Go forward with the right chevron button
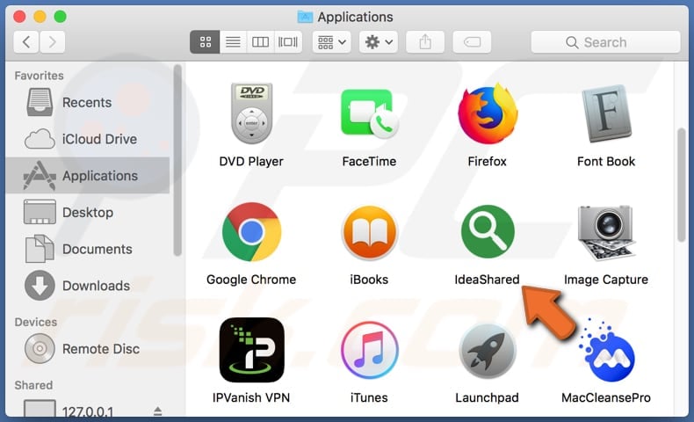 52,42
